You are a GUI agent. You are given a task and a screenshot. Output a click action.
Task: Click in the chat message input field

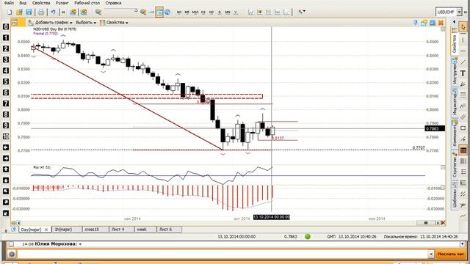222,254
